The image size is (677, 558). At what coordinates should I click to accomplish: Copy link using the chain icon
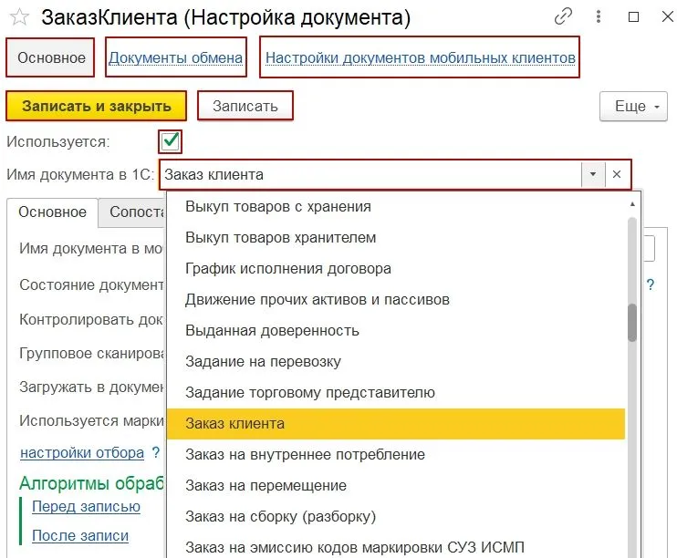pos(565,16)
